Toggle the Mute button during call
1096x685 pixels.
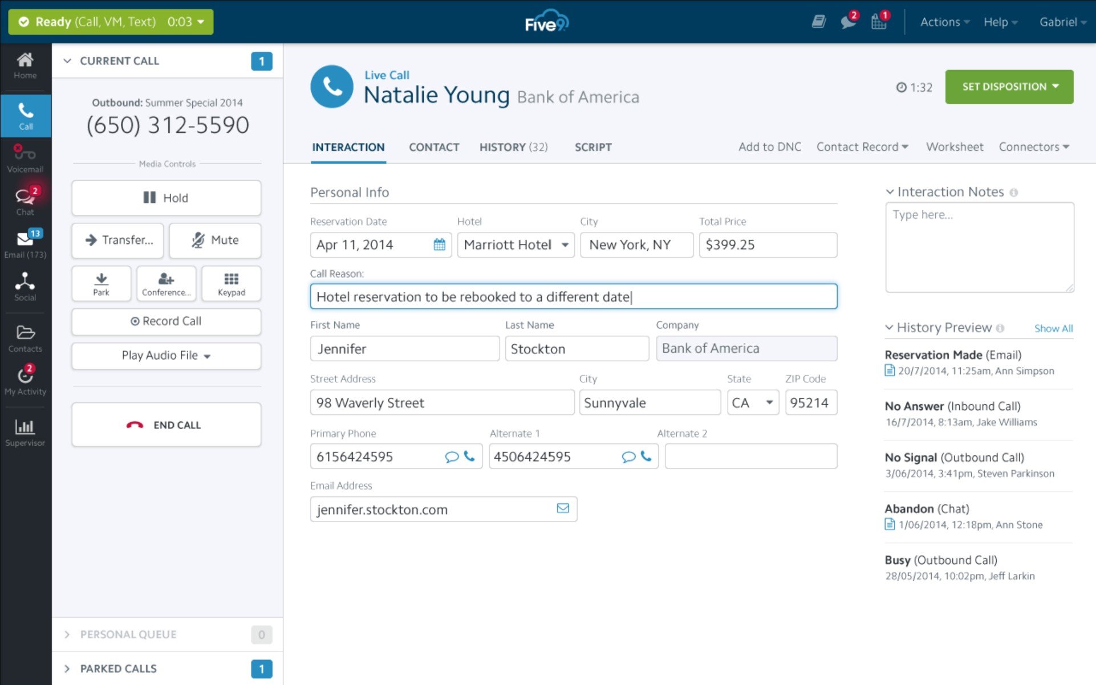(x=215, y=240)
